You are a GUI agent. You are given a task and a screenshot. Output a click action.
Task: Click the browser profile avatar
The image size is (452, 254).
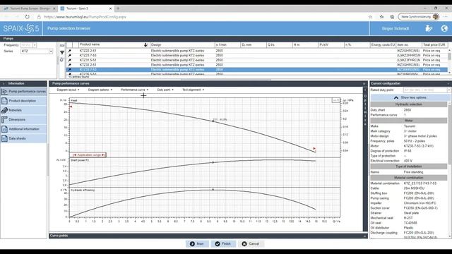436,17
